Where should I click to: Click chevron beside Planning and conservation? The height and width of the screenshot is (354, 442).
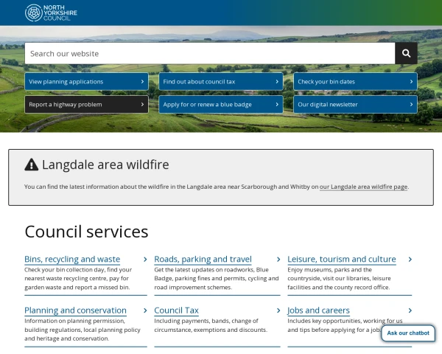click(145, 310)
